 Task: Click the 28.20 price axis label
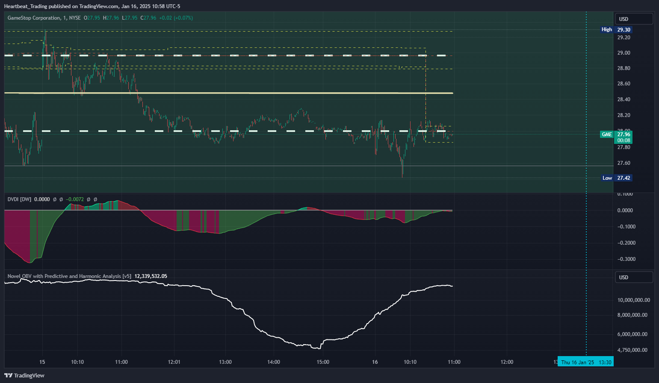[x=624, y=115]
